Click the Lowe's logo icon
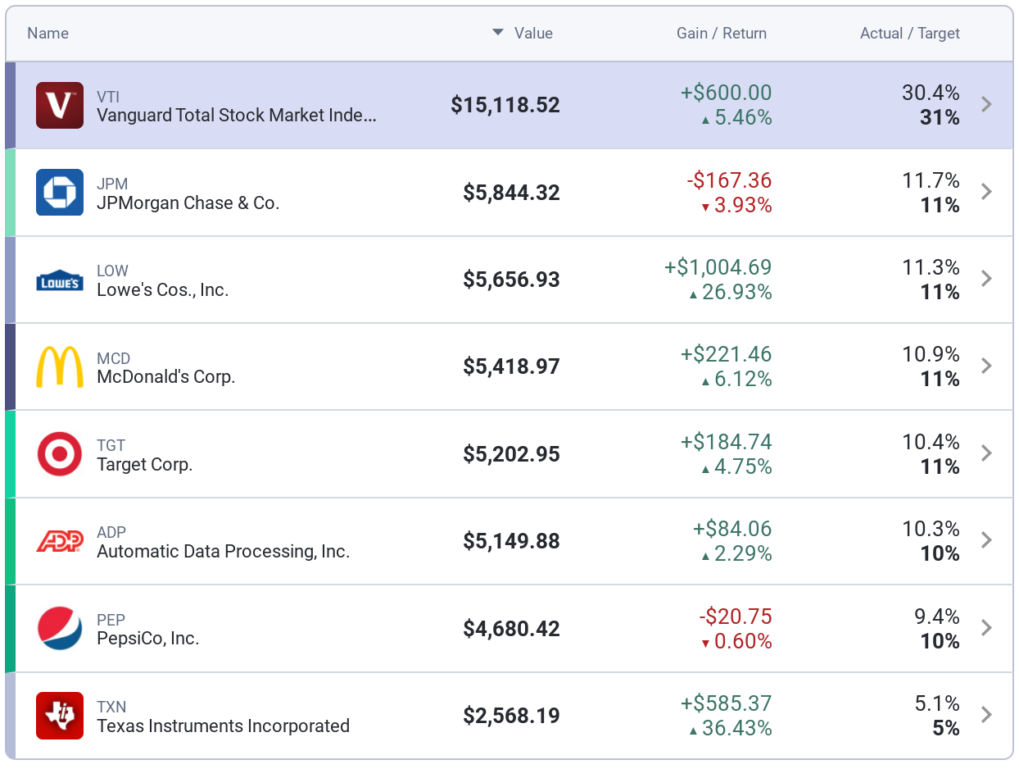Image resolution: width=1019 pixels, height=769 pixels. [60, 280]
